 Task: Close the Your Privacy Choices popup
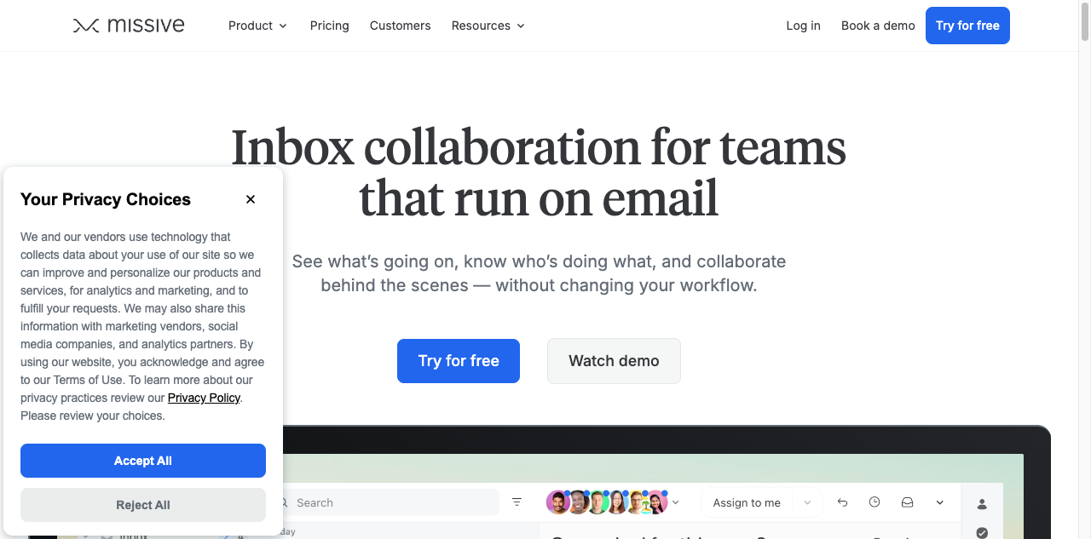coord(251,199)
